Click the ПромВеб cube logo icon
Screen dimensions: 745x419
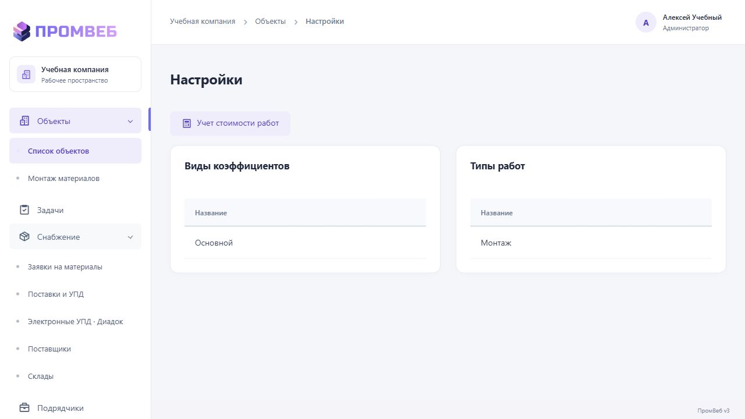tap(22, 31)
